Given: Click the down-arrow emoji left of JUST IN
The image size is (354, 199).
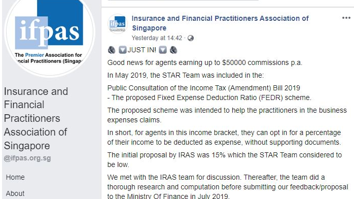Looking at the screenshot, I should tap(123, 50).
